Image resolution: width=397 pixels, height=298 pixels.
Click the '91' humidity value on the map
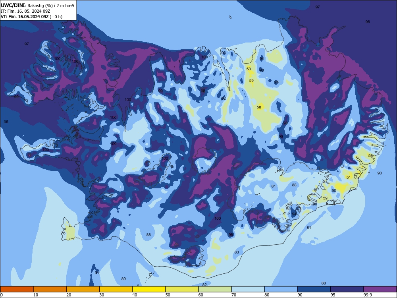[97, 273]
